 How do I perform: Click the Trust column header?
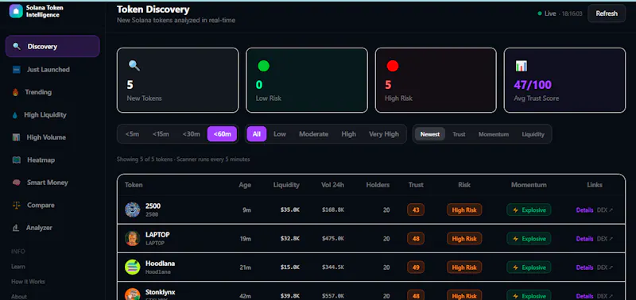[x=416, y=185]
